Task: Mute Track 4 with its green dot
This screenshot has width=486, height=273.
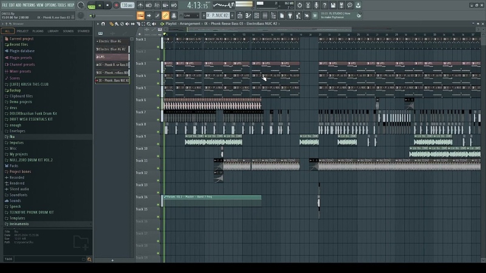Action: click(x=158, y=83)
